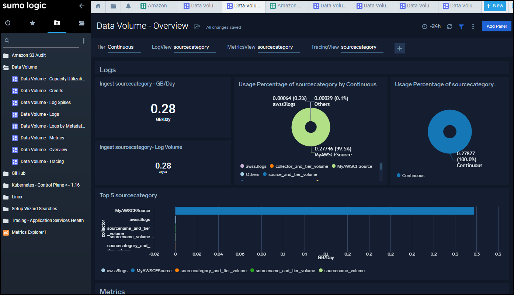Open the LogView sourcecategory dropdown
This screenshot has height=295, width=514.
click(195, 47)
